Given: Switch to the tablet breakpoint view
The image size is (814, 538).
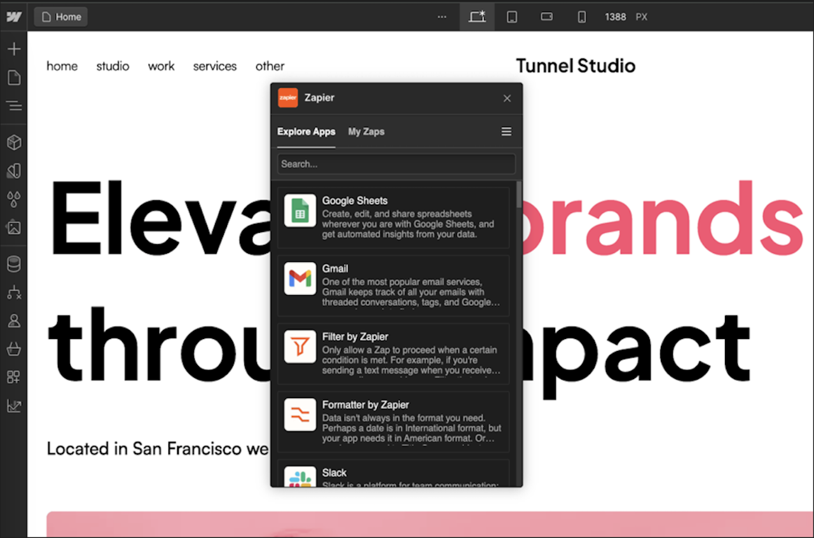Looking at the screenshot, I should (512, 17).
